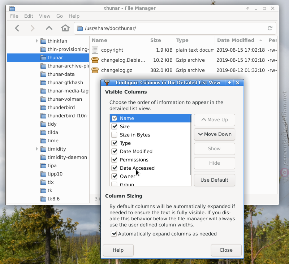289x264 pixels.
Task: Enable the Size in Bytes column checkbox
Action: click(114, 135)
